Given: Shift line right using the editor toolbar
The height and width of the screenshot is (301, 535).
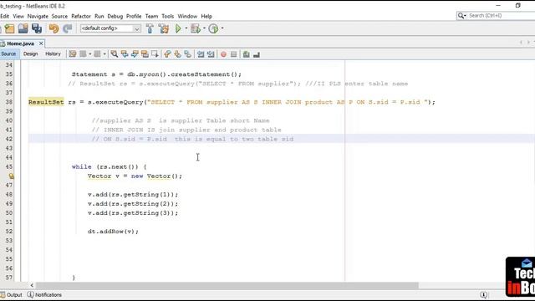Looking at the screenshot, I should click(x=211, y=54).
